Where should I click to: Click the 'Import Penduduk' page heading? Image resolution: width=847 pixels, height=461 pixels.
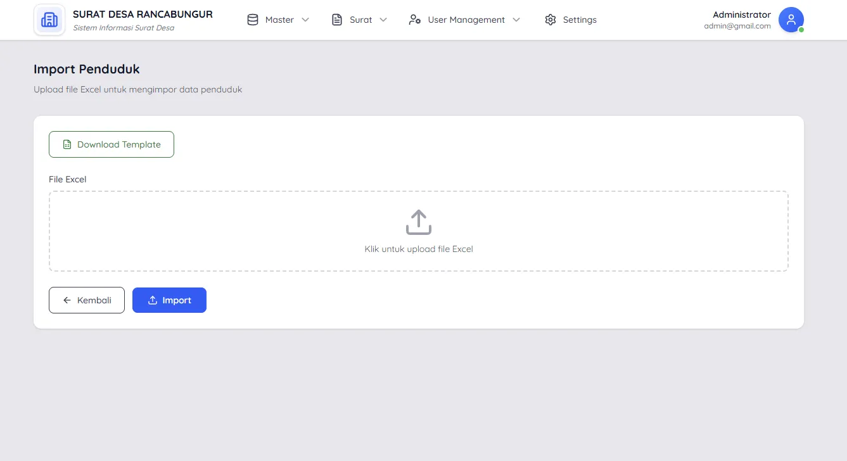tap(87, 69)
